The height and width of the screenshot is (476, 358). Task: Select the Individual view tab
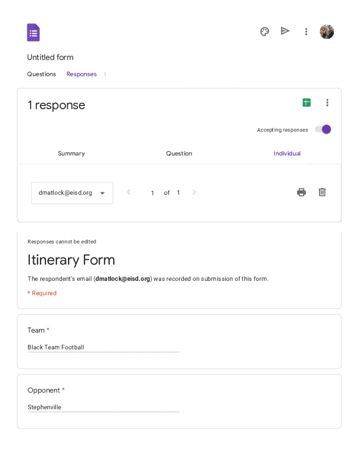tap(287, 153)
